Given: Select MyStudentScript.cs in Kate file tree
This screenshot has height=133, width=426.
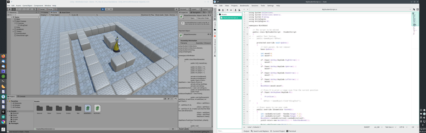Looking at the screenshot, I should [x=231, y=18].
